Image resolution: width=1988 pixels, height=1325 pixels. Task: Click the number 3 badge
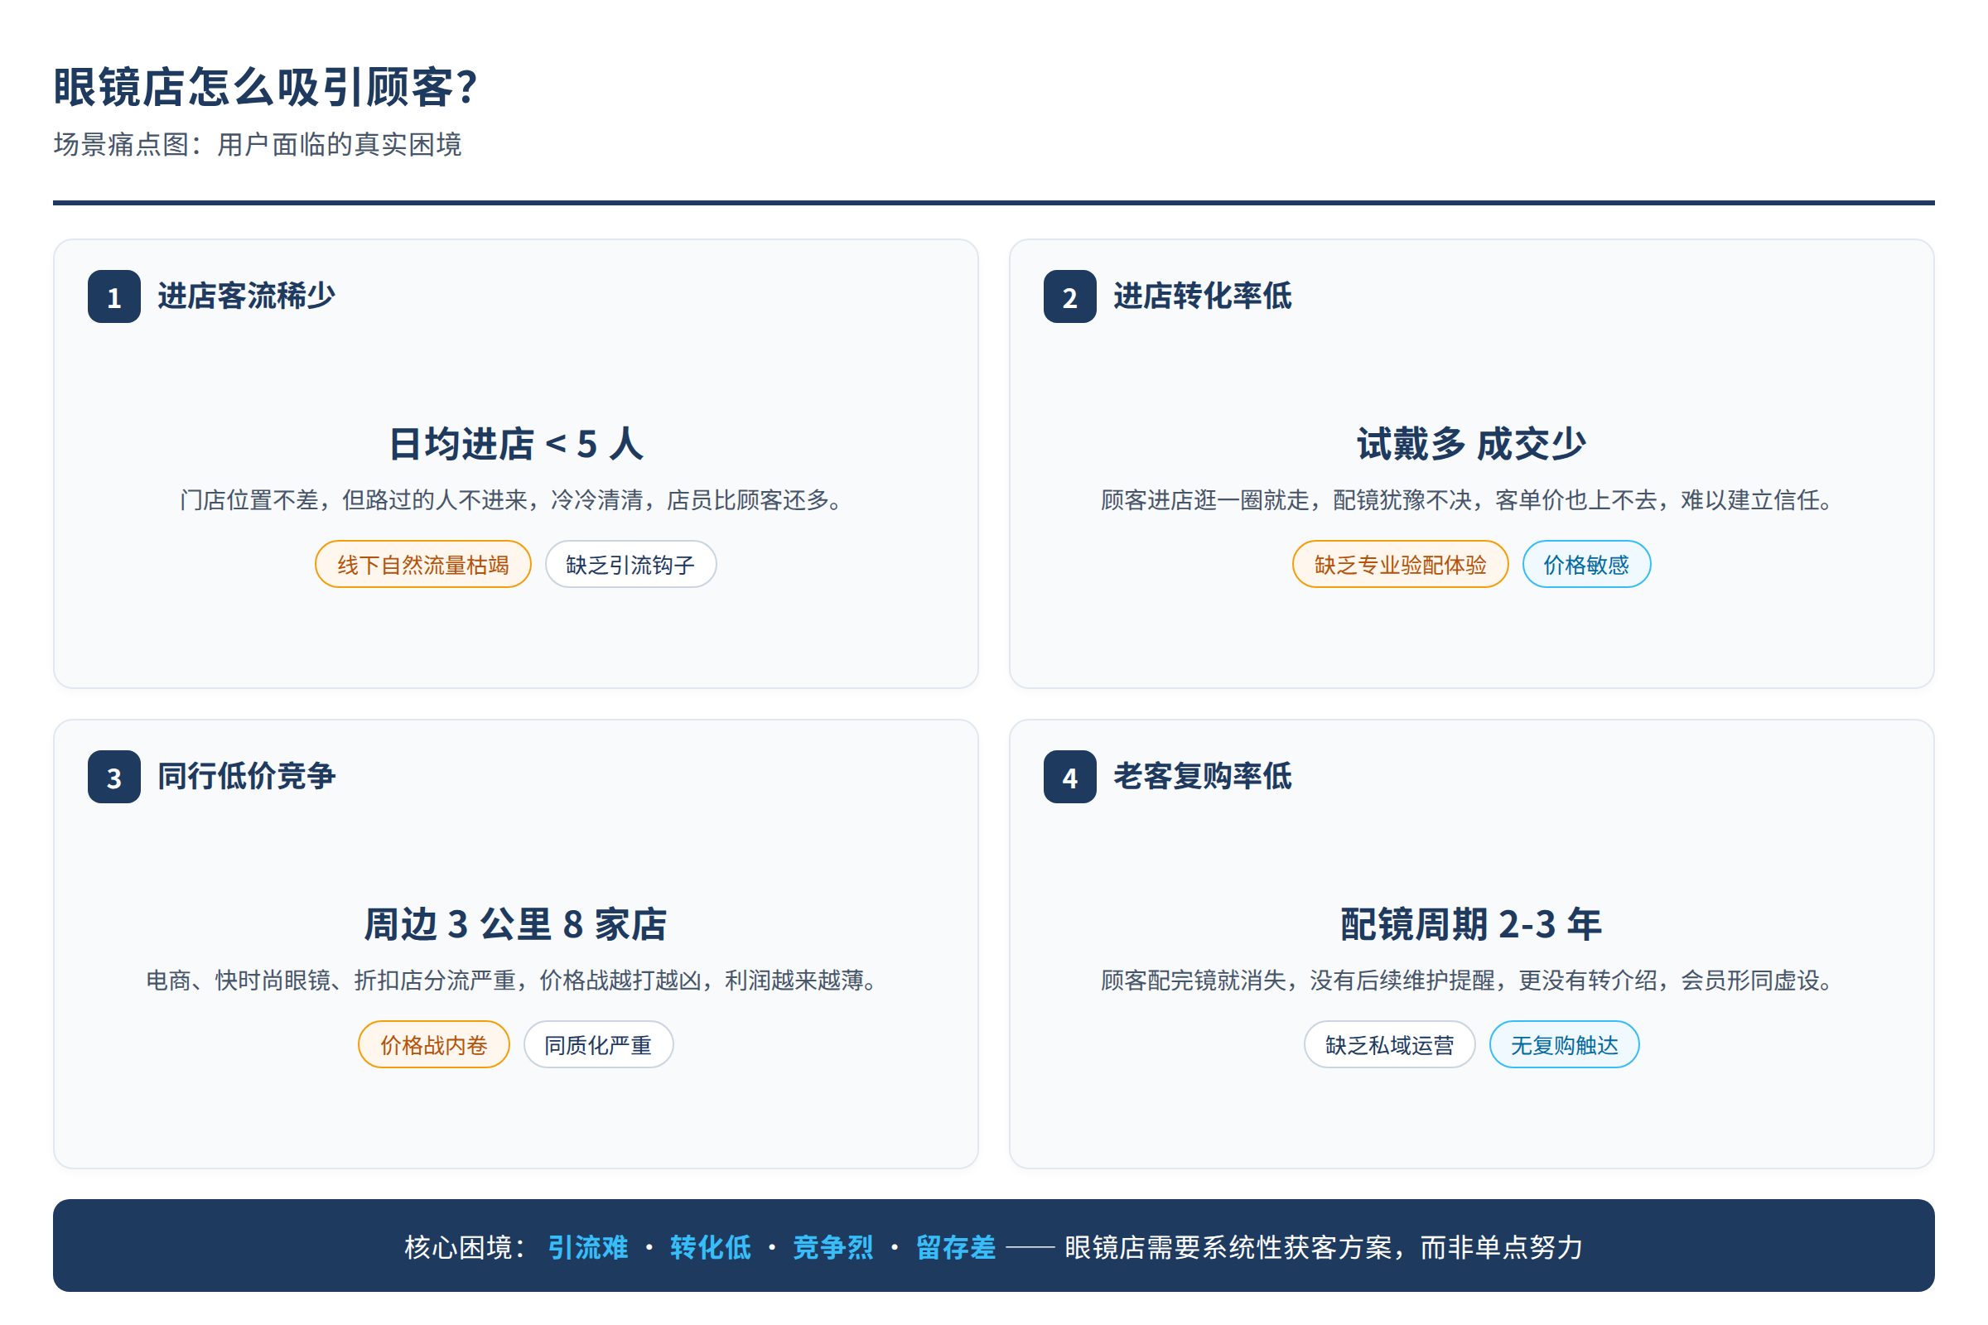[x=114, y=777]
